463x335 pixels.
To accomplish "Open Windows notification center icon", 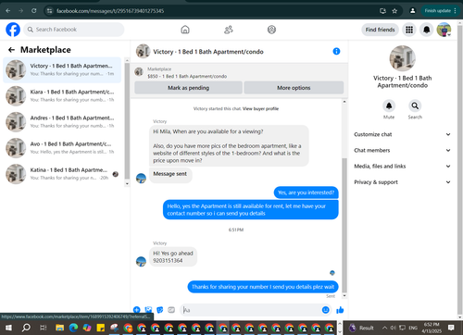I will (451, 328).
